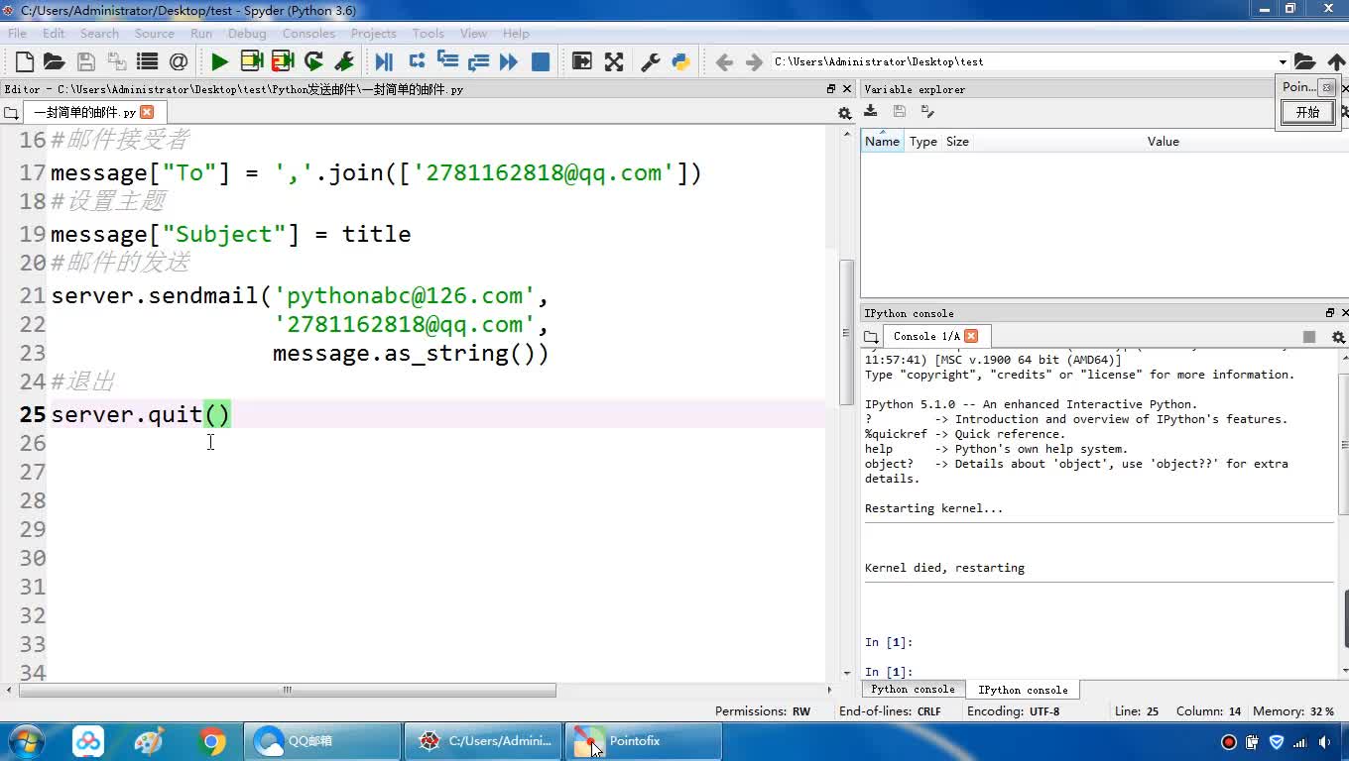Open the editor pane gear options menu
1349x761 pixels.
(844, 113)
